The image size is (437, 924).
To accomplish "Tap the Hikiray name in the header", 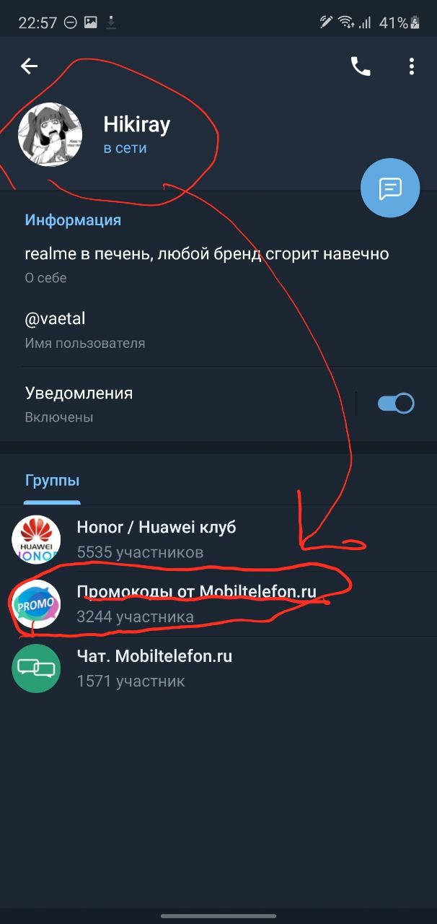I will [137, 124].
